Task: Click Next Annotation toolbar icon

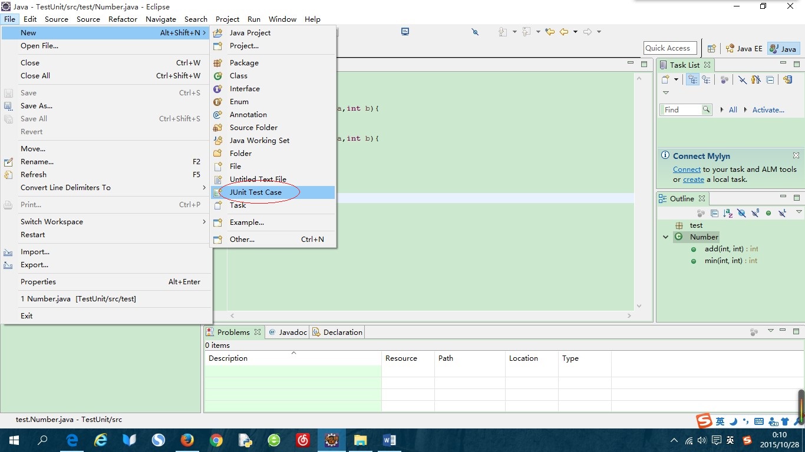Action: 503,32
